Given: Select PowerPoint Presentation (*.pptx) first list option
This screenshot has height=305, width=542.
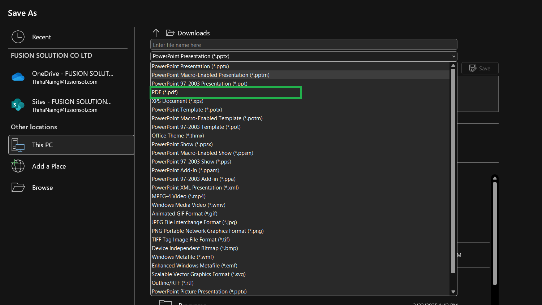Looking at the screenshot, I should [300, 66].
